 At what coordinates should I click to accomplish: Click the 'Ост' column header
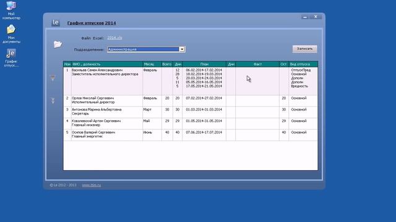coord(284,64)
